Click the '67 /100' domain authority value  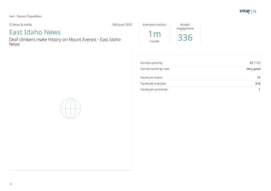click(x=255, y=63)
